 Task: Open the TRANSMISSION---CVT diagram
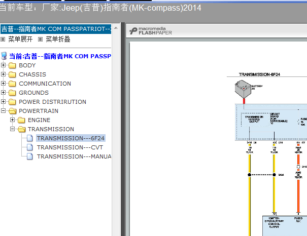(x=70, y=147)
